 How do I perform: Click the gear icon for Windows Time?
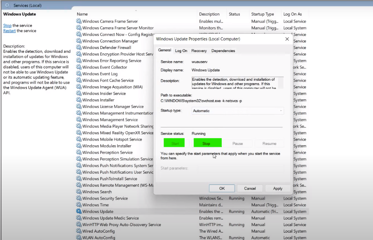[x=78, y=205]
